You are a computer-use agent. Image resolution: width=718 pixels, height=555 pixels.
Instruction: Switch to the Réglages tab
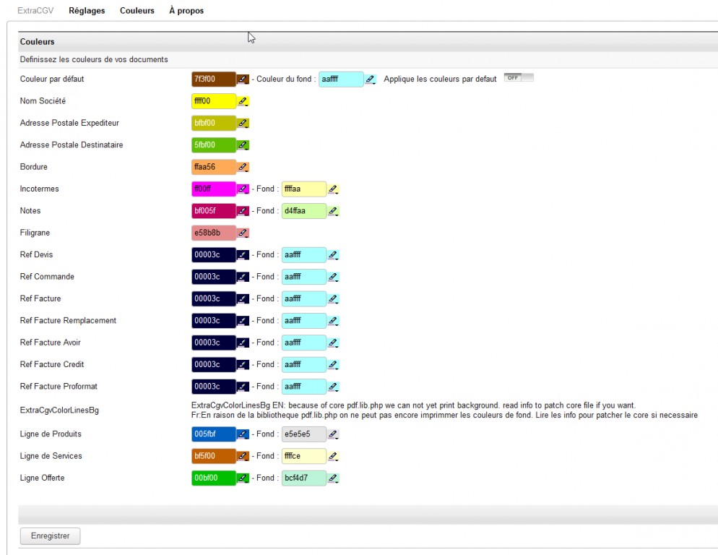pos(87,11)
